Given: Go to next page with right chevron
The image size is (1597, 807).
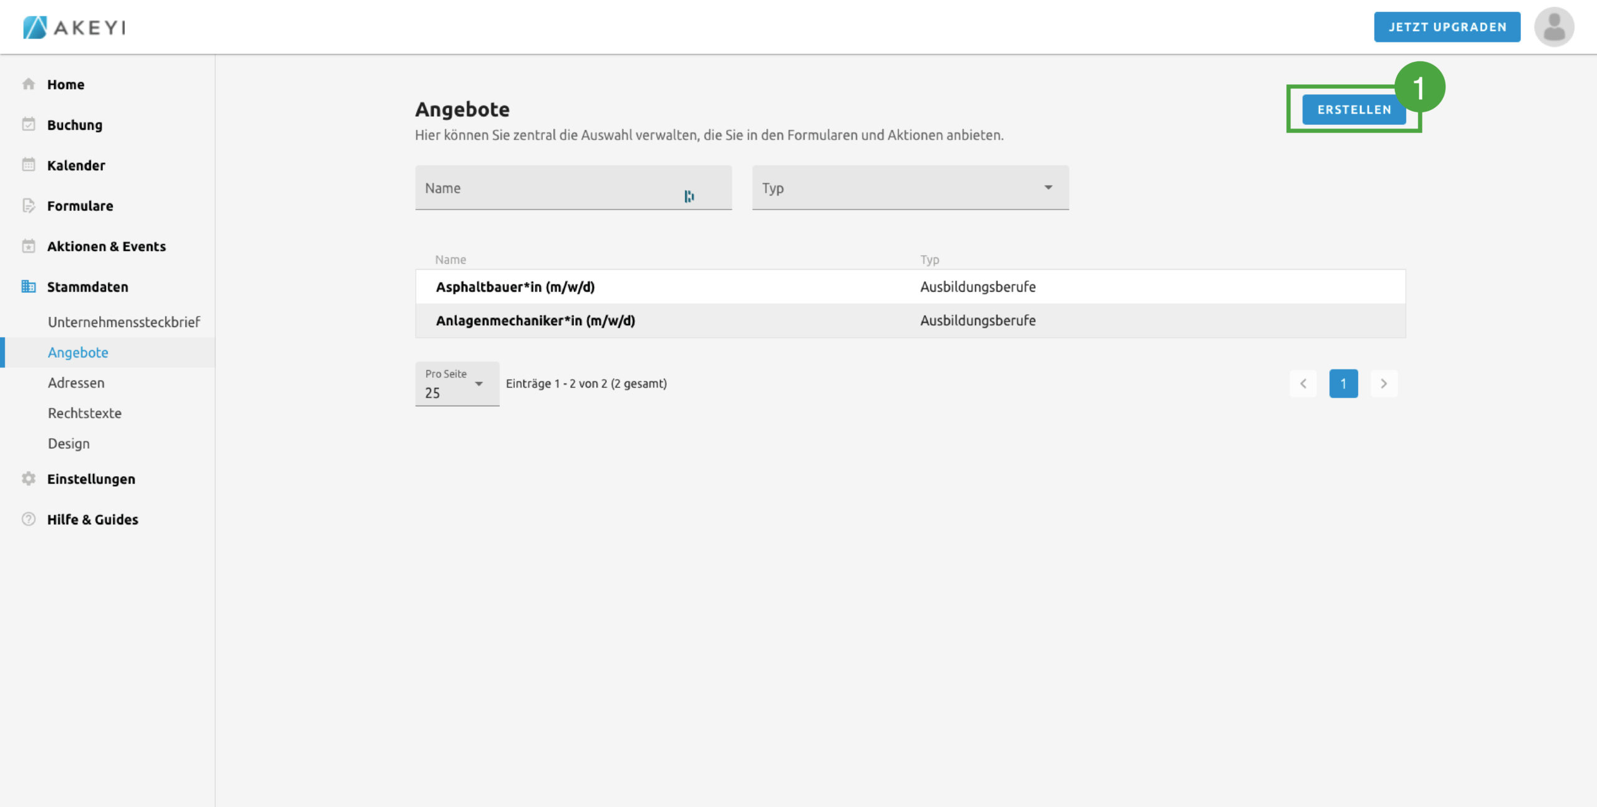Looking at the screenshot, I should pos(1384,384).
